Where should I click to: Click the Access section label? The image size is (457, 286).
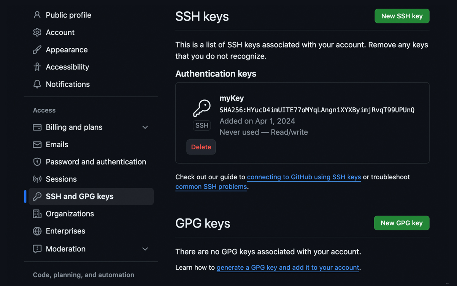pos(44,110)
